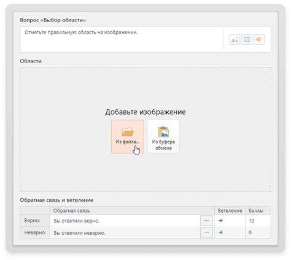Set branching arrow for 'Неверно' row
This screenshot has height=260, width=291.
tap(220, 232)
